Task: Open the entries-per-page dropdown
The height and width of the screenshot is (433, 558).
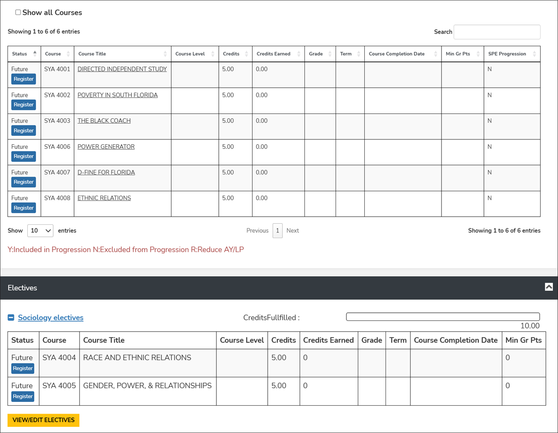Action: pos(40,230)
